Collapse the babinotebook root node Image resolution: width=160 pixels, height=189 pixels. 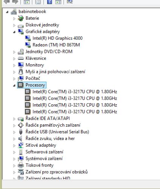pyautogui.click(x=7, y=12)
